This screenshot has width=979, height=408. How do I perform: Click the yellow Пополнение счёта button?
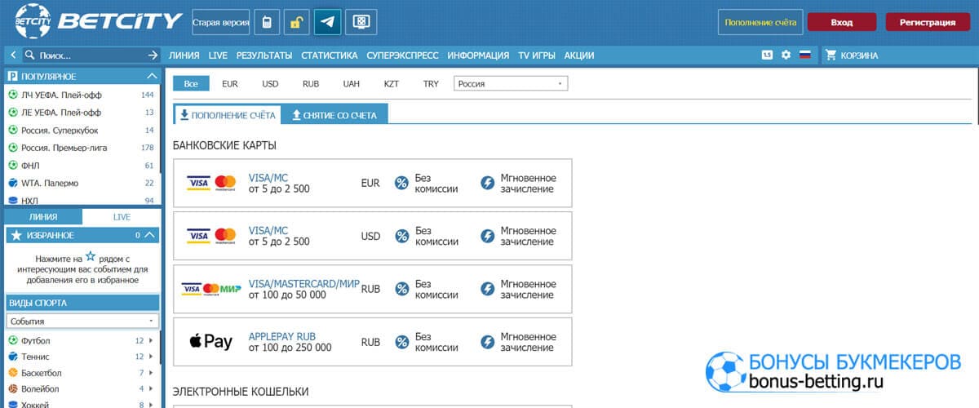pos(761,23)
